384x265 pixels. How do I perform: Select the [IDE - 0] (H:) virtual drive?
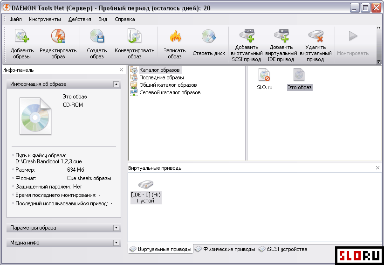point(146,191)
